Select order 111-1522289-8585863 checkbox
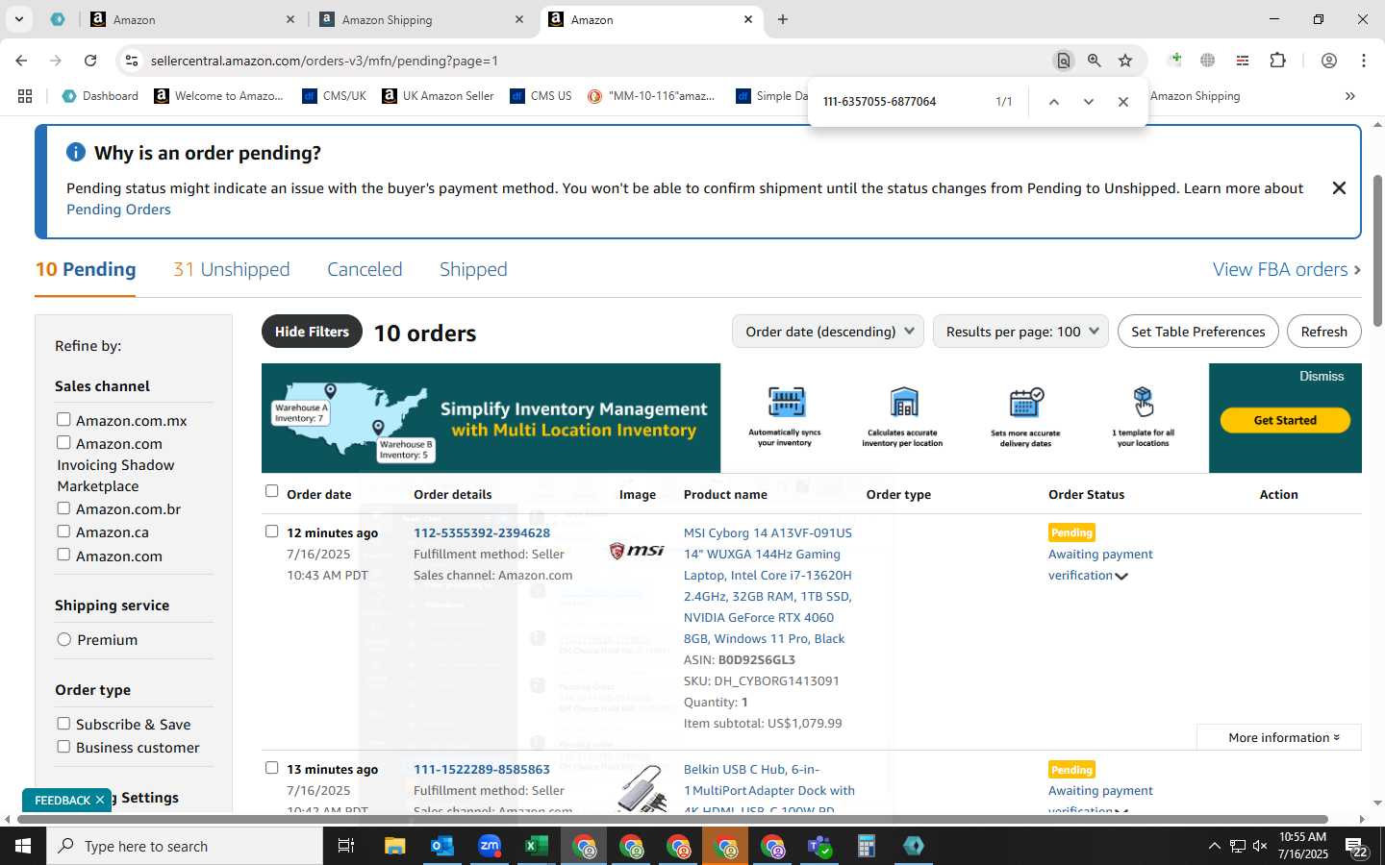The height and width of the screenshot is (865, 1385). click(x=271, y=767)
